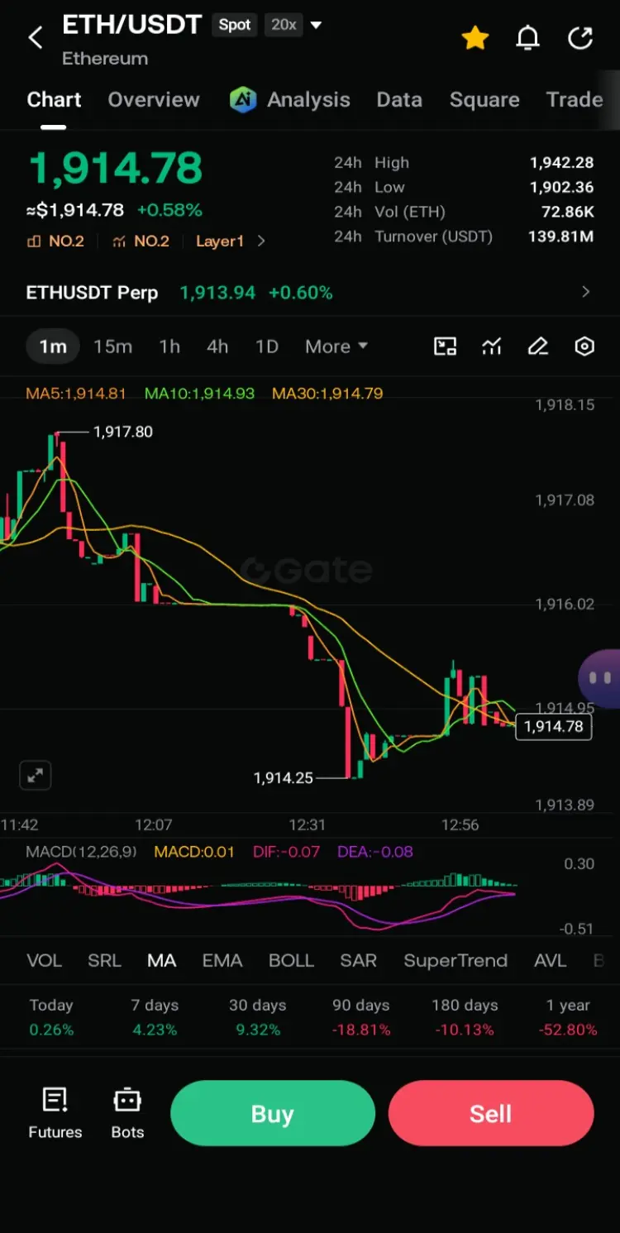
Task: Open price alert bell icon
Action: (527, 37)
